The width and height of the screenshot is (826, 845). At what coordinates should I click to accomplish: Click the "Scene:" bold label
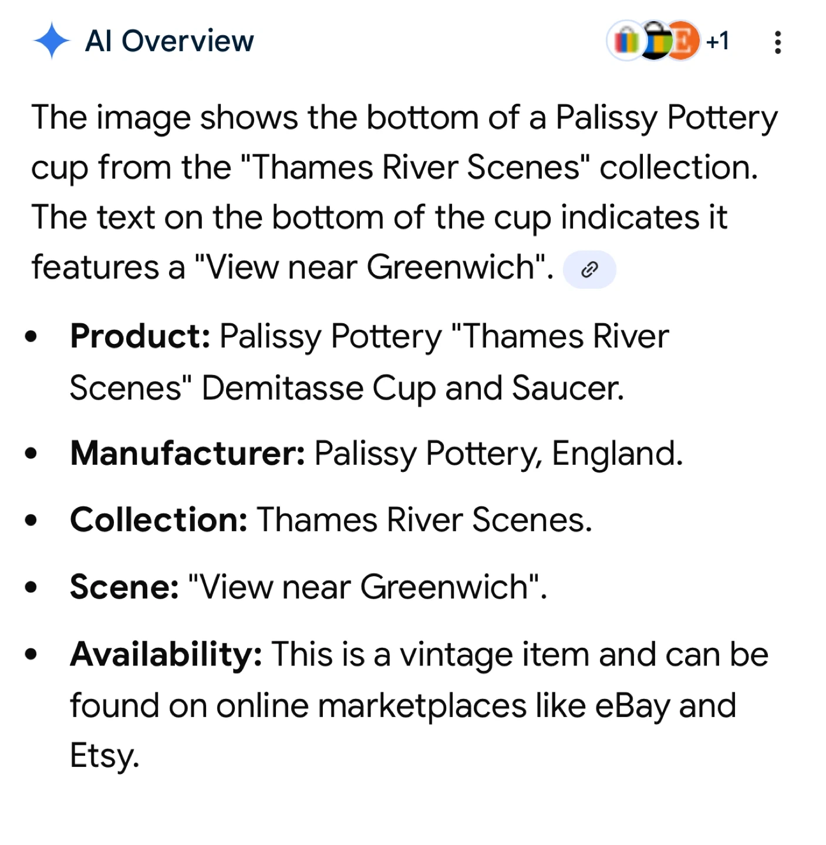click(124, 587)
